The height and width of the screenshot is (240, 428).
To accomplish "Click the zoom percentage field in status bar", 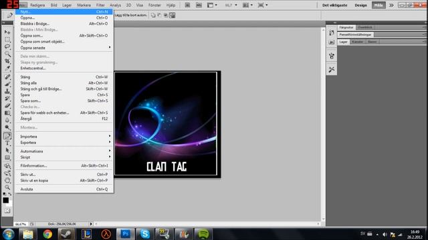I will (x=21, y=224).
